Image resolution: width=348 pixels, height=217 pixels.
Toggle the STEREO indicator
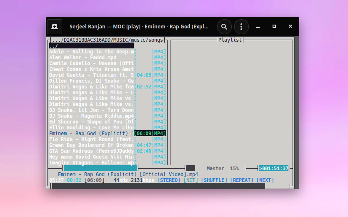(169, 180)
